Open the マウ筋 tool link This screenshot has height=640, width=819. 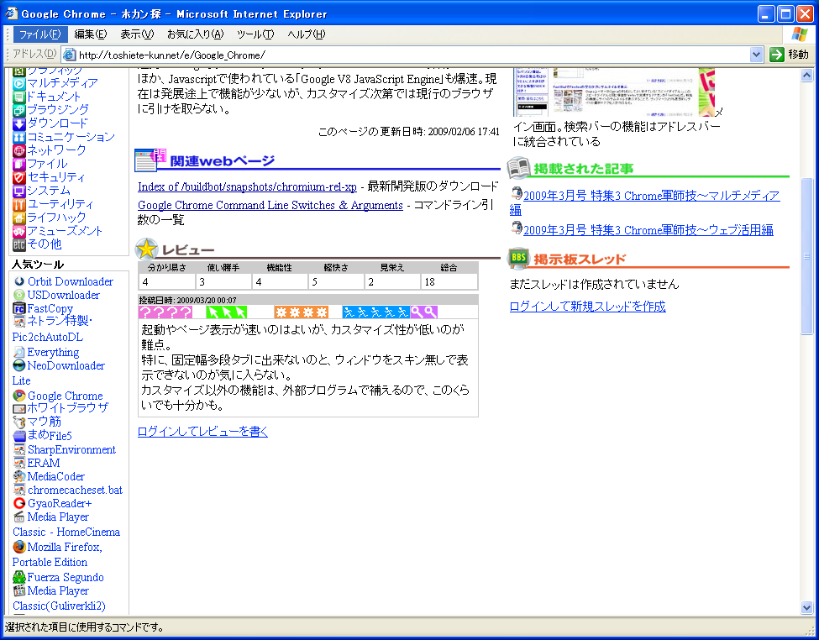44,422
